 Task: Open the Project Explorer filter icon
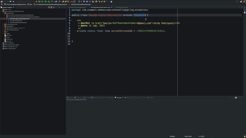[x=54, y=7]
